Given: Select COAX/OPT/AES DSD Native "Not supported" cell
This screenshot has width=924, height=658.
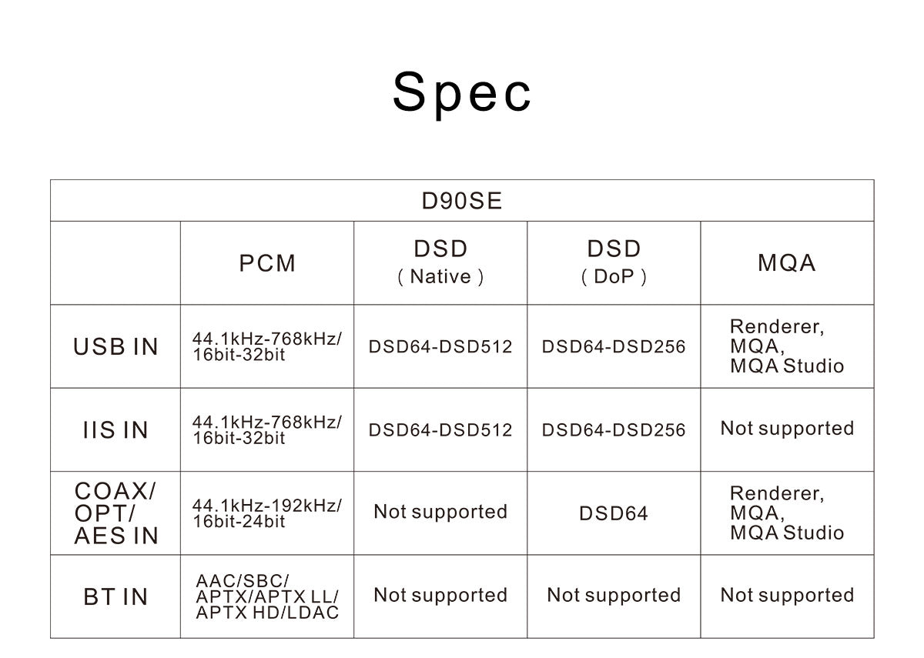Looking at the screenshot, I should pyautogui.click(x=440, y=513).
